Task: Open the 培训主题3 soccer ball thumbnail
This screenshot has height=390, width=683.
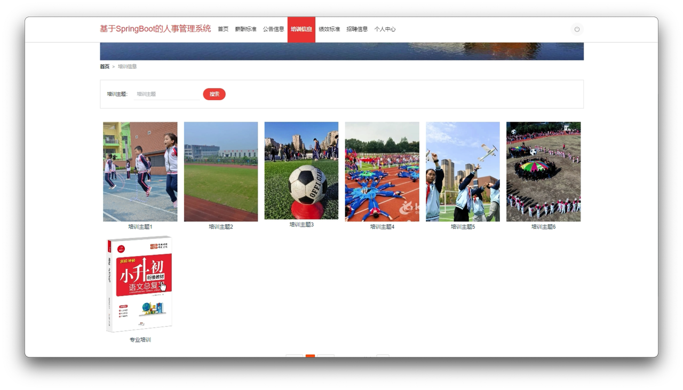Action: tap(301, 171)
